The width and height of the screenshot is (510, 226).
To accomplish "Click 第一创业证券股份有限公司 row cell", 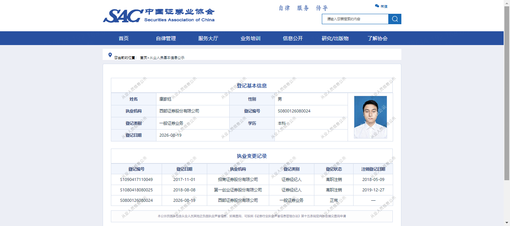I will [x=238, y=190].
